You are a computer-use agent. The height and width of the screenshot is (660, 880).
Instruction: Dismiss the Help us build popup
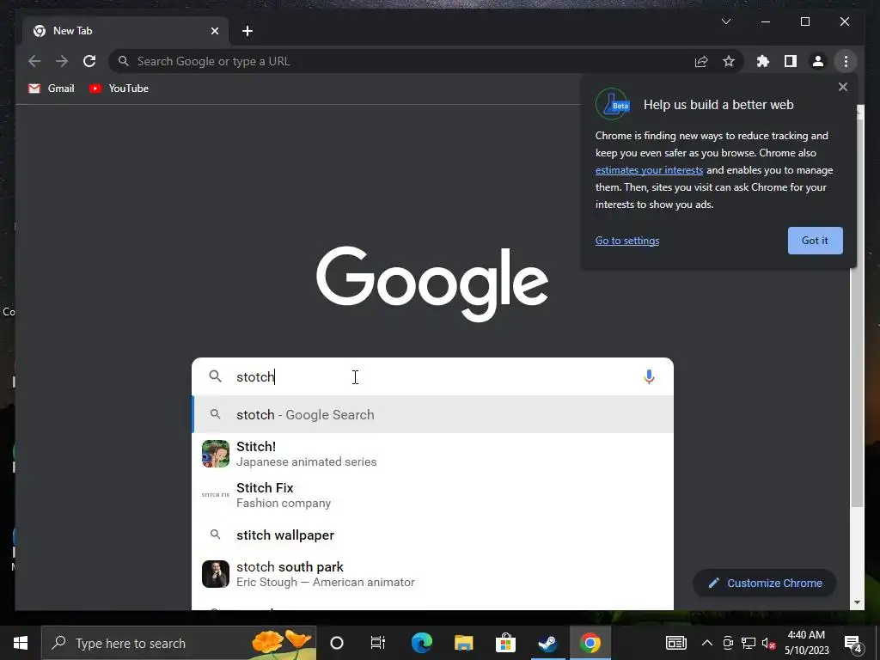[x=842, y=87]
